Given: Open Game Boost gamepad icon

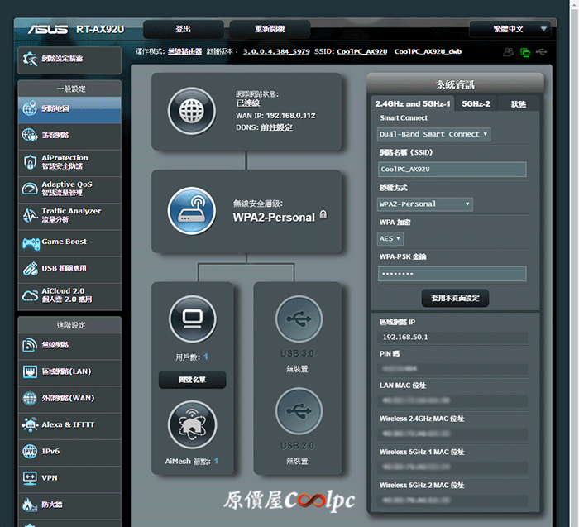Looking at the screenshot, I should [x=31, y=243].
